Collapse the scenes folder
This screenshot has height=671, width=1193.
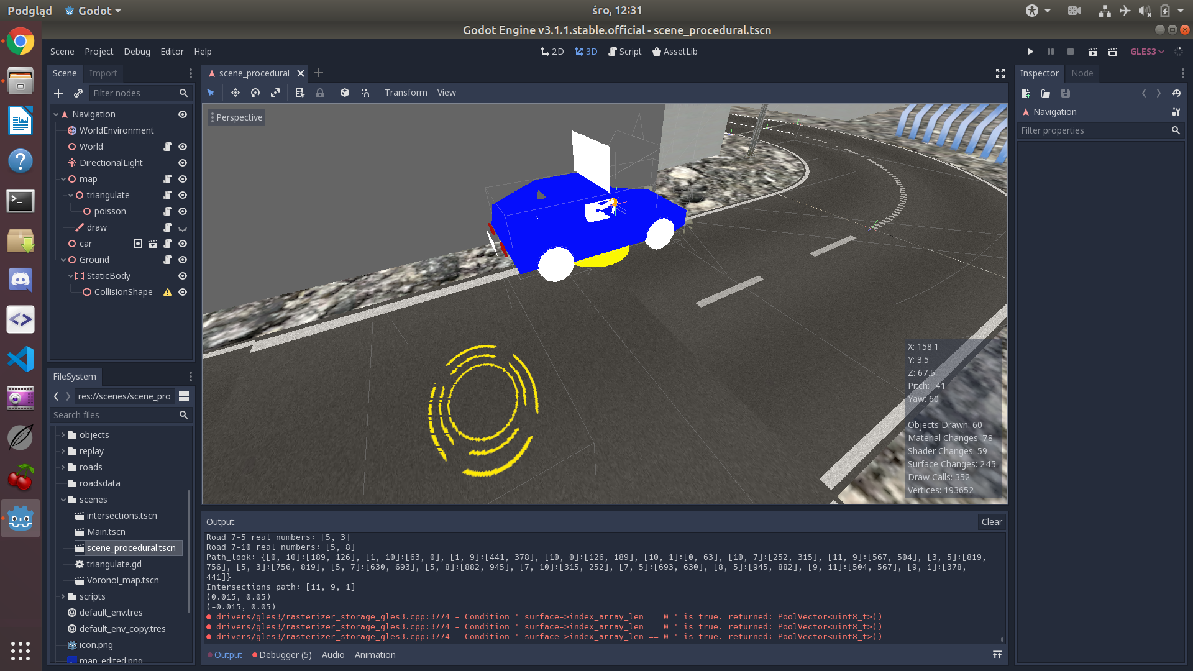tap(63, 500)
